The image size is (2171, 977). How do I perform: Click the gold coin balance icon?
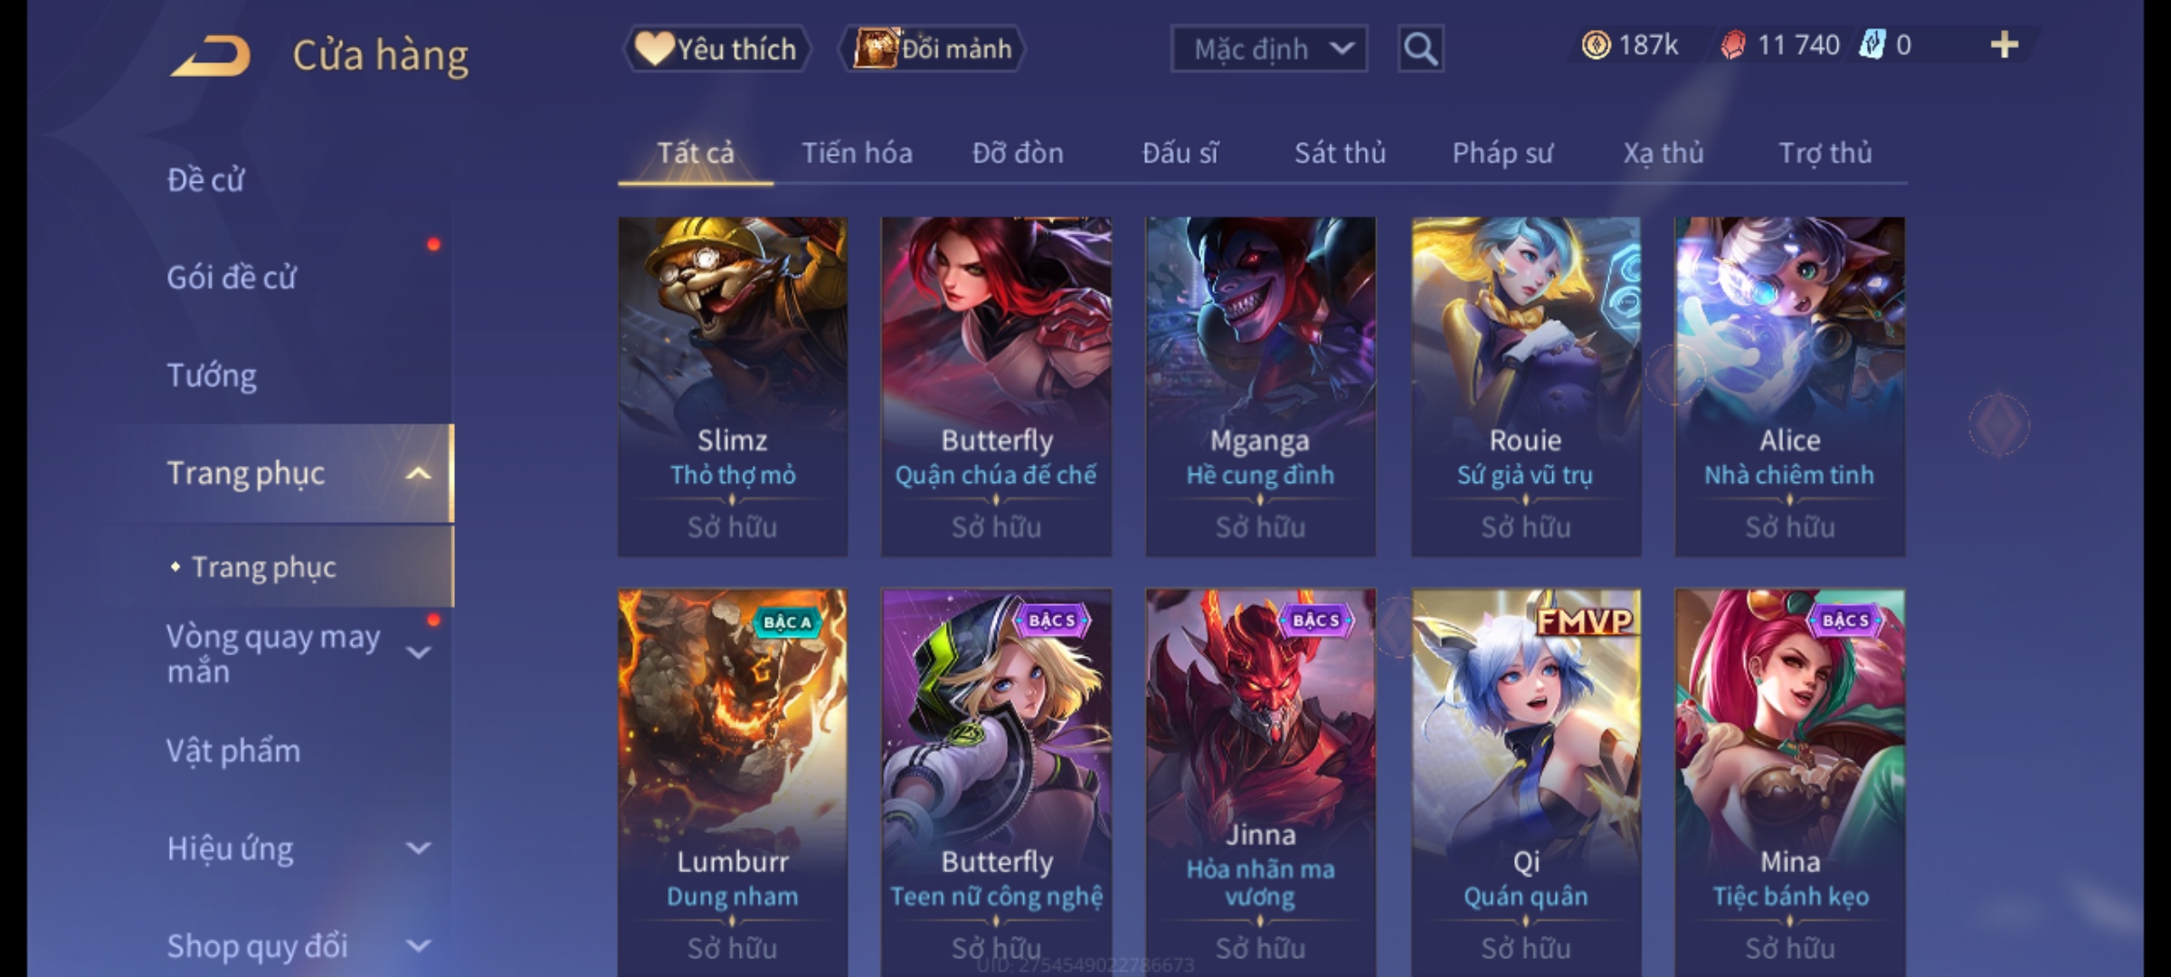1596,45
